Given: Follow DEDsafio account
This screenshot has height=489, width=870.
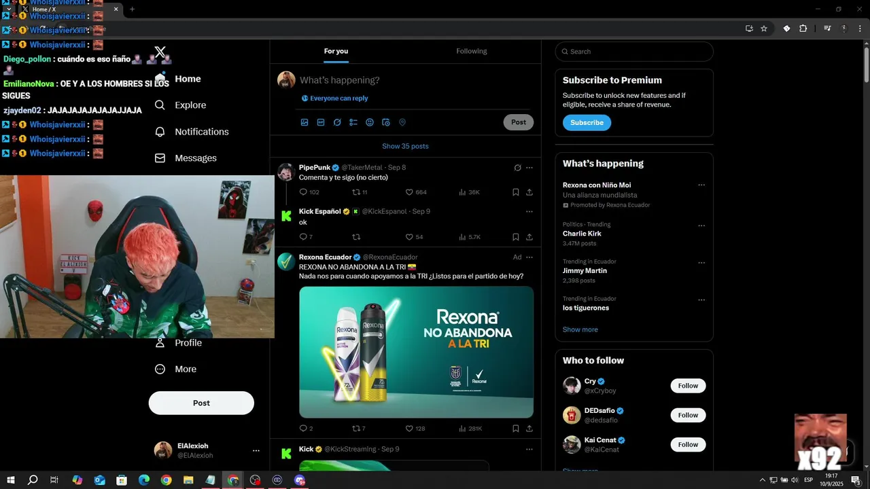Looking at the screenshot, I should click(x=688, y=415).
